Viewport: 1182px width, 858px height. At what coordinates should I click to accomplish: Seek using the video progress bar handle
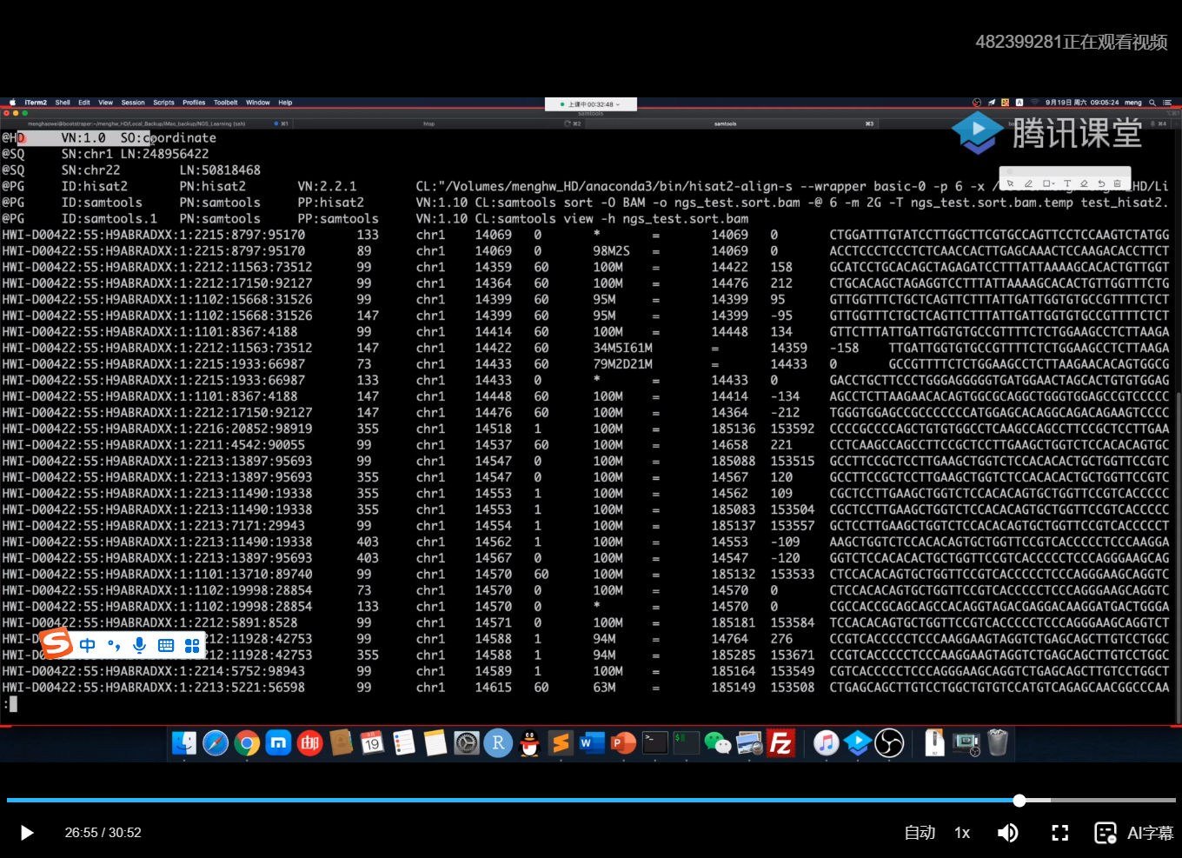point(1019,801)
